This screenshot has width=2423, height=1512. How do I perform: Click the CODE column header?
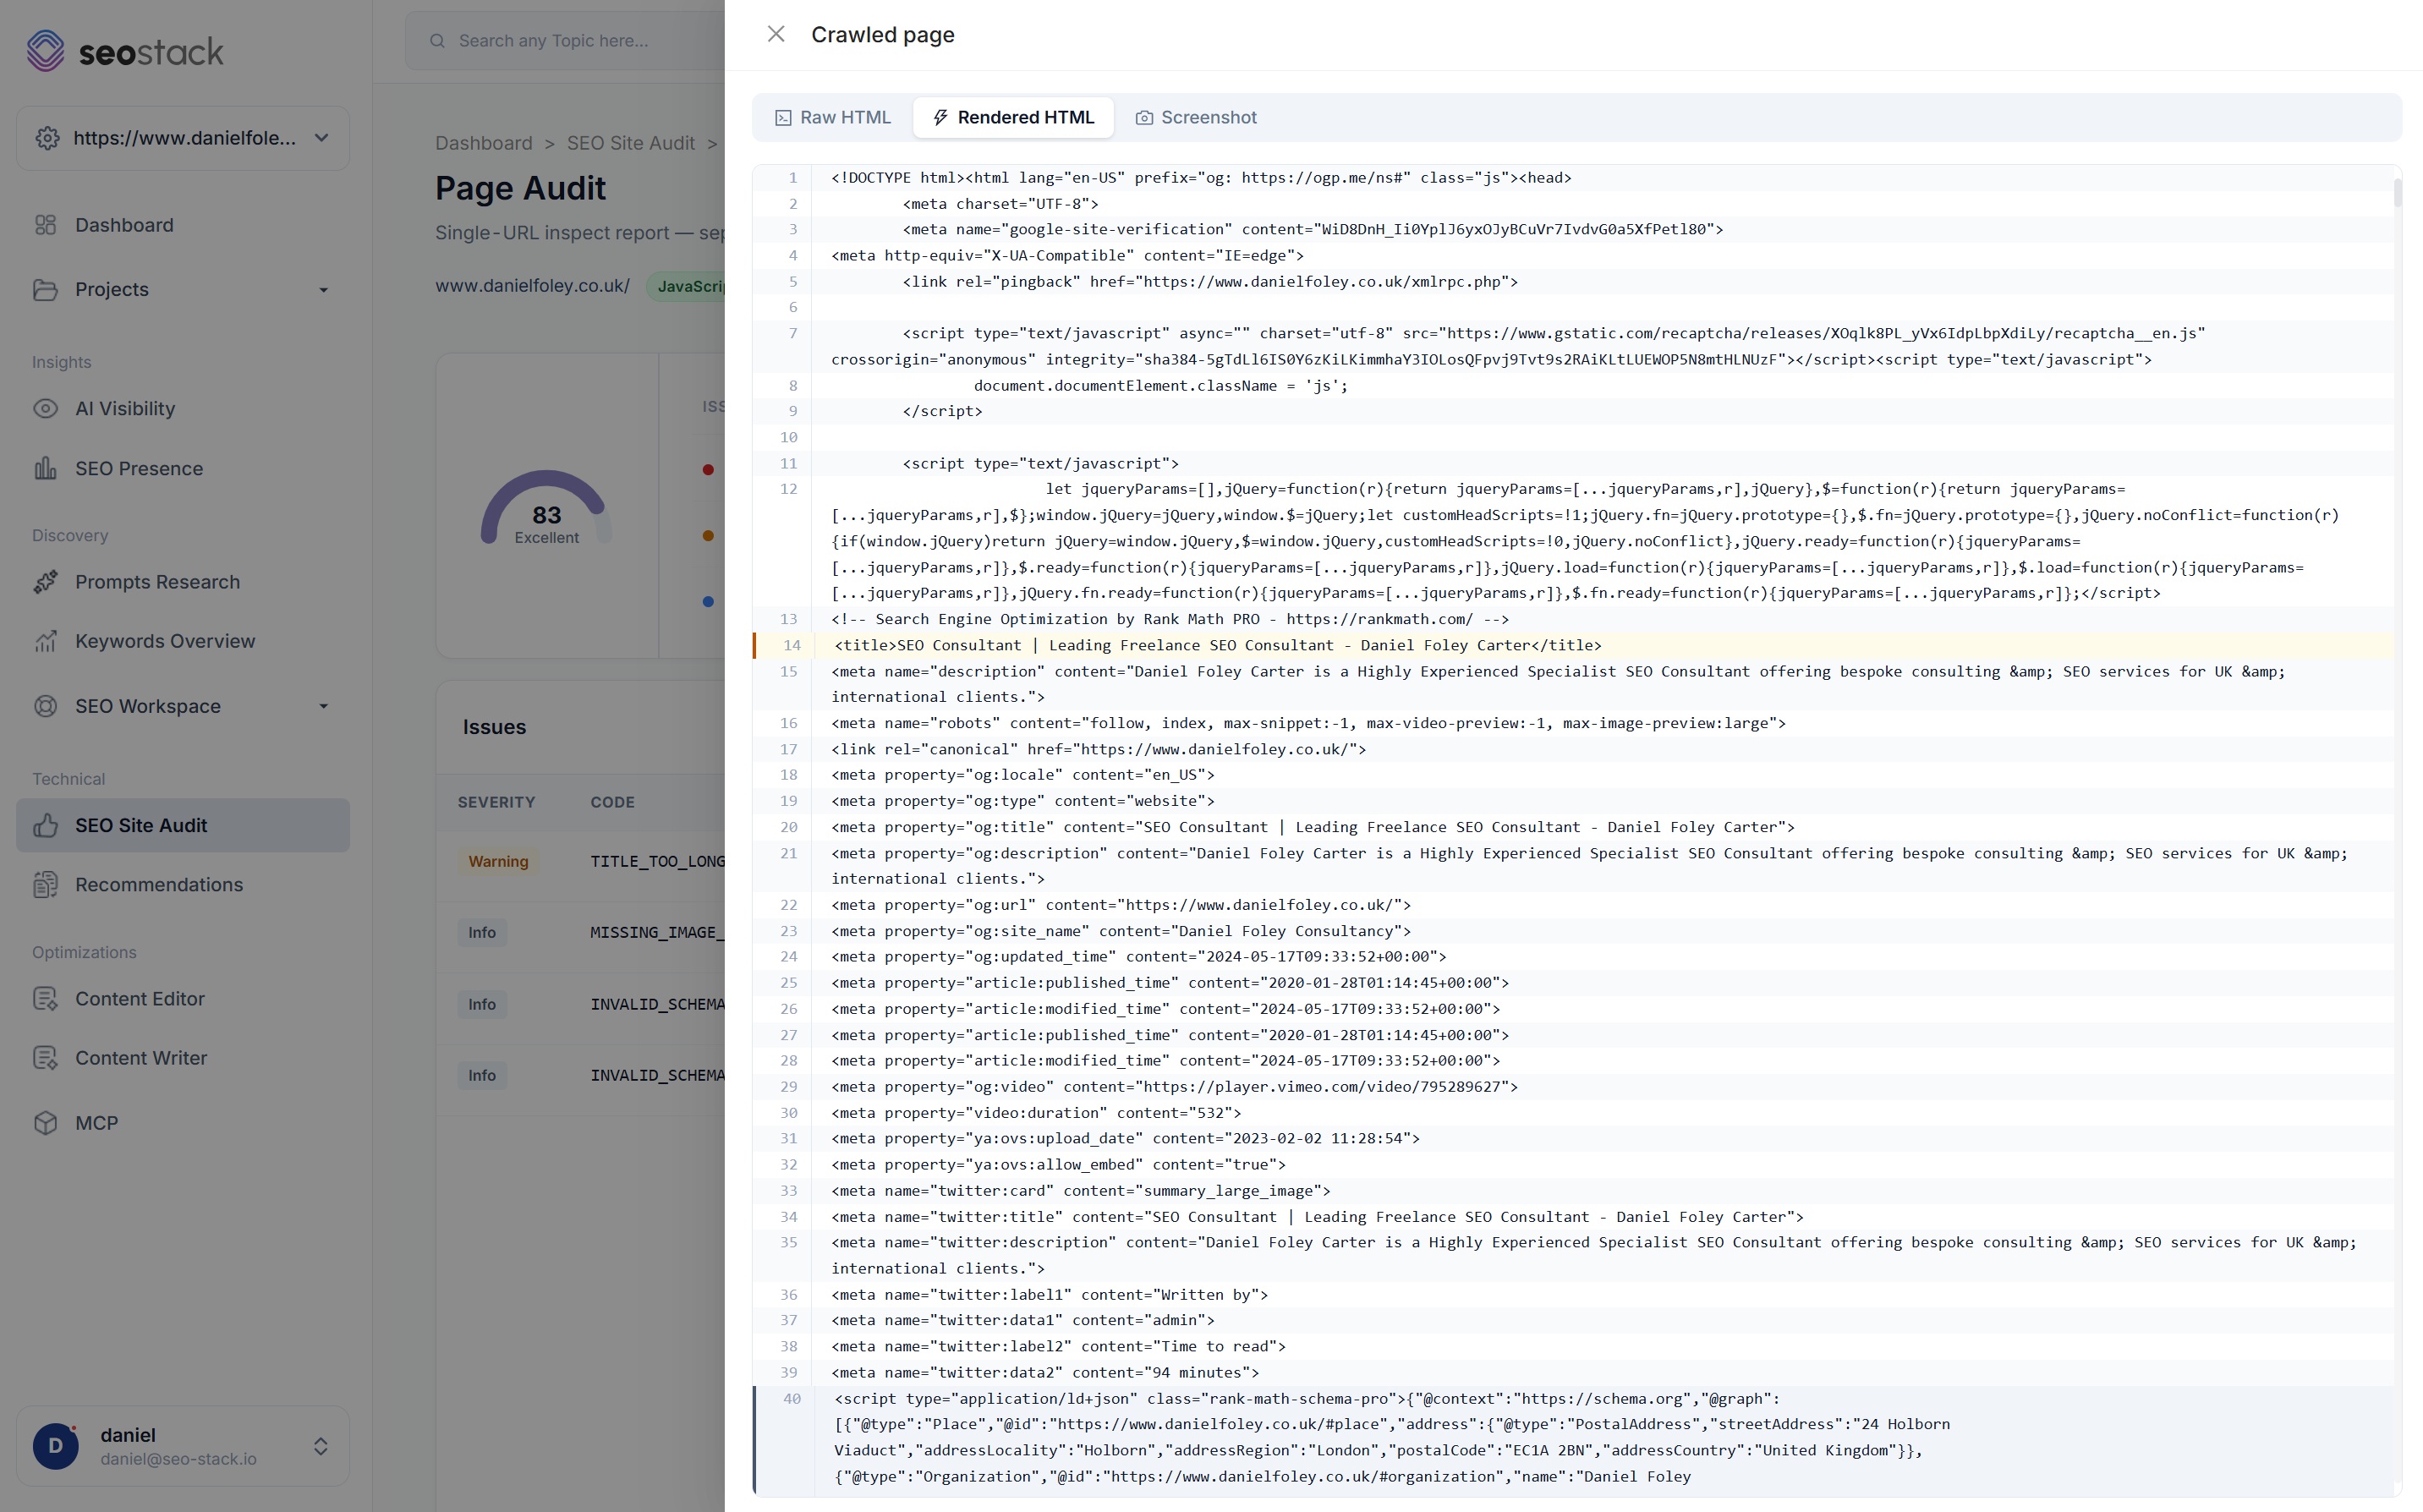click(x=612, y=802)
